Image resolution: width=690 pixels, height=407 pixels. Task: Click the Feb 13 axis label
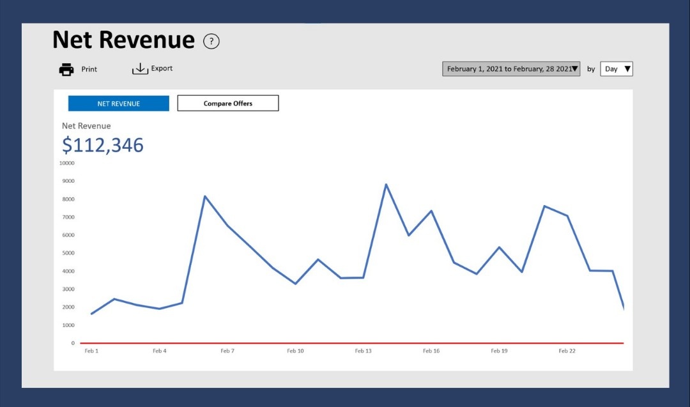(x=363, y=351)
